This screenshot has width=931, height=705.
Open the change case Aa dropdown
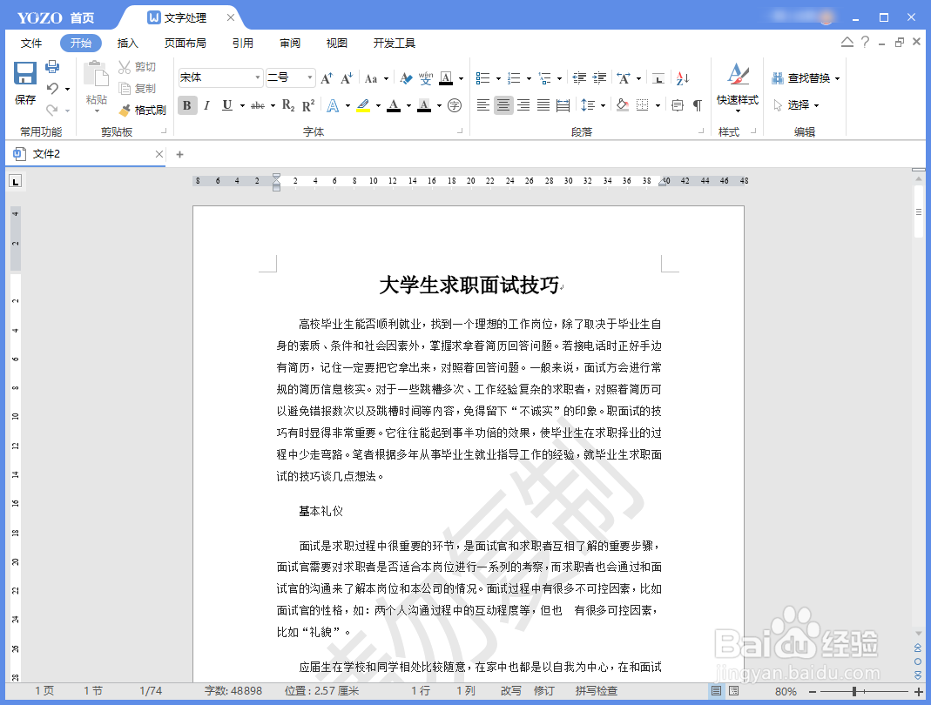click(386, 78)
